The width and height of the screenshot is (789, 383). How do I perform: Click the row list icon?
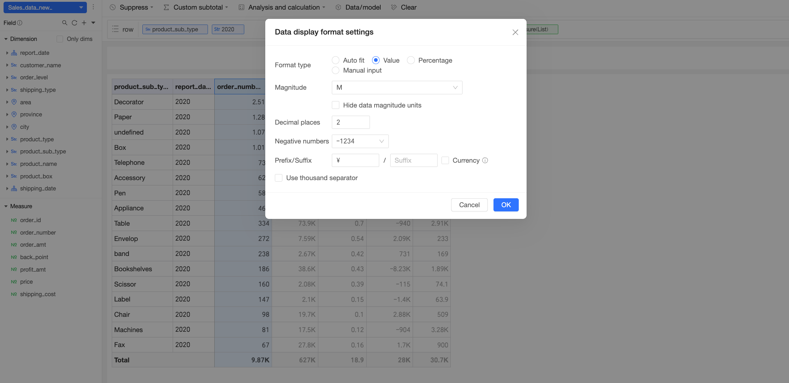(x=115, y=29)
